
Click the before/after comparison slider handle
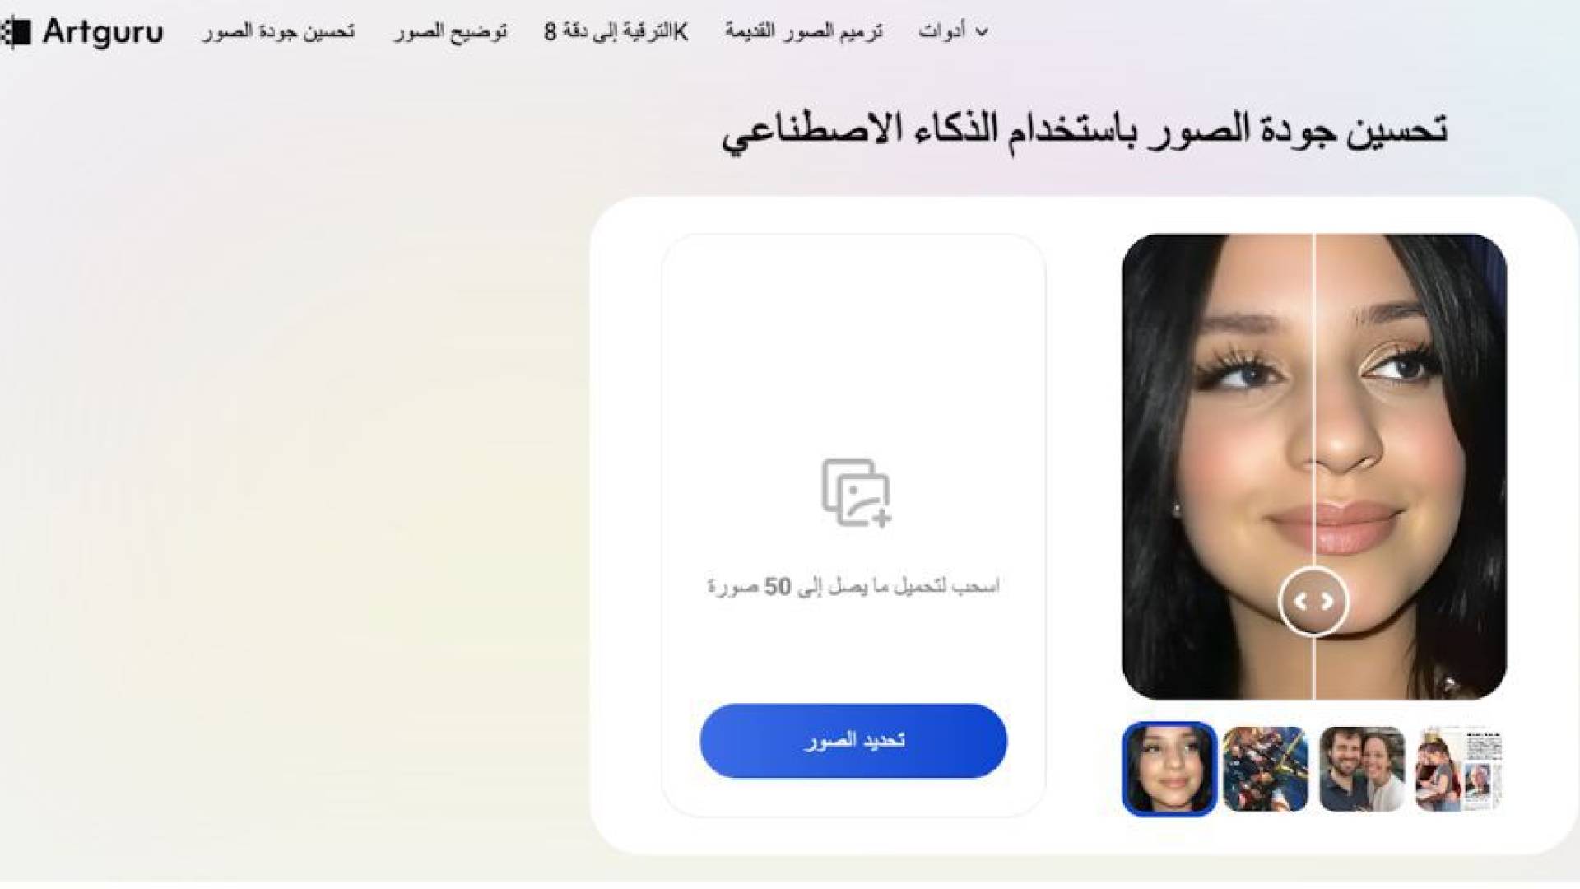coord(1313,602)
